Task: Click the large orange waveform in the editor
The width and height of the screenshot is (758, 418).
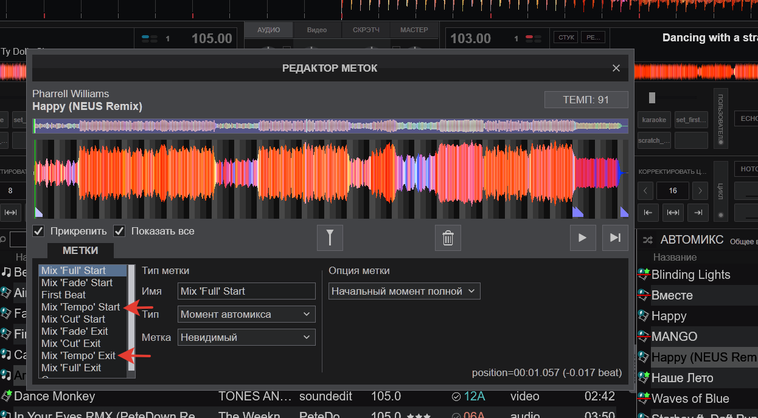Action: pos(330,179)
